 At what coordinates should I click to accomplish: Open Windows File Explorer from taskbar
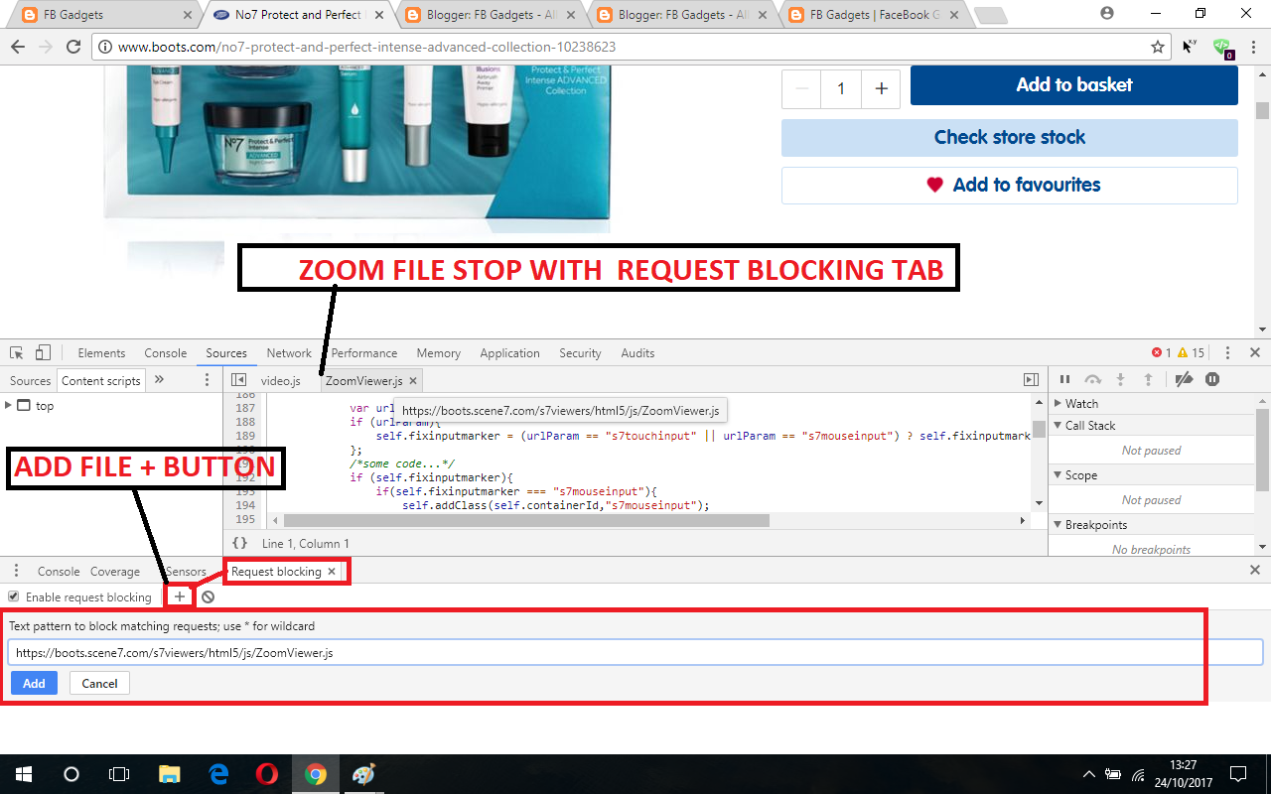coord(170,774)
